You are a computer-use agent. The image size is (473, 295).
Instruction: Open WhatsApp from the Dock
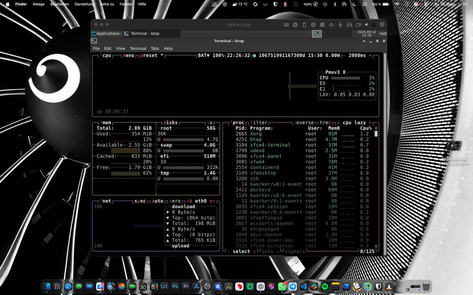tap(282, 287)
